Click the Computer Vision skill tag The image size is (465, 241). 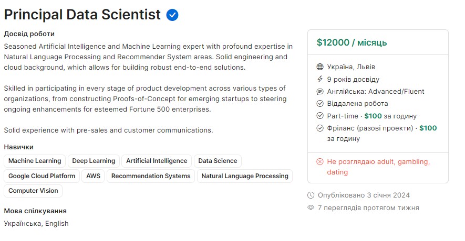33,191
